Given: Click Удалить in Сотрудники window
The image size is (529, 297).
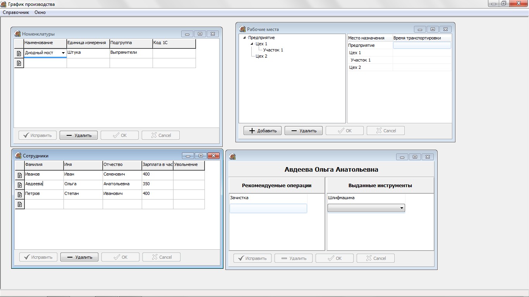Looking at the screenshot, I should [79, 257].
